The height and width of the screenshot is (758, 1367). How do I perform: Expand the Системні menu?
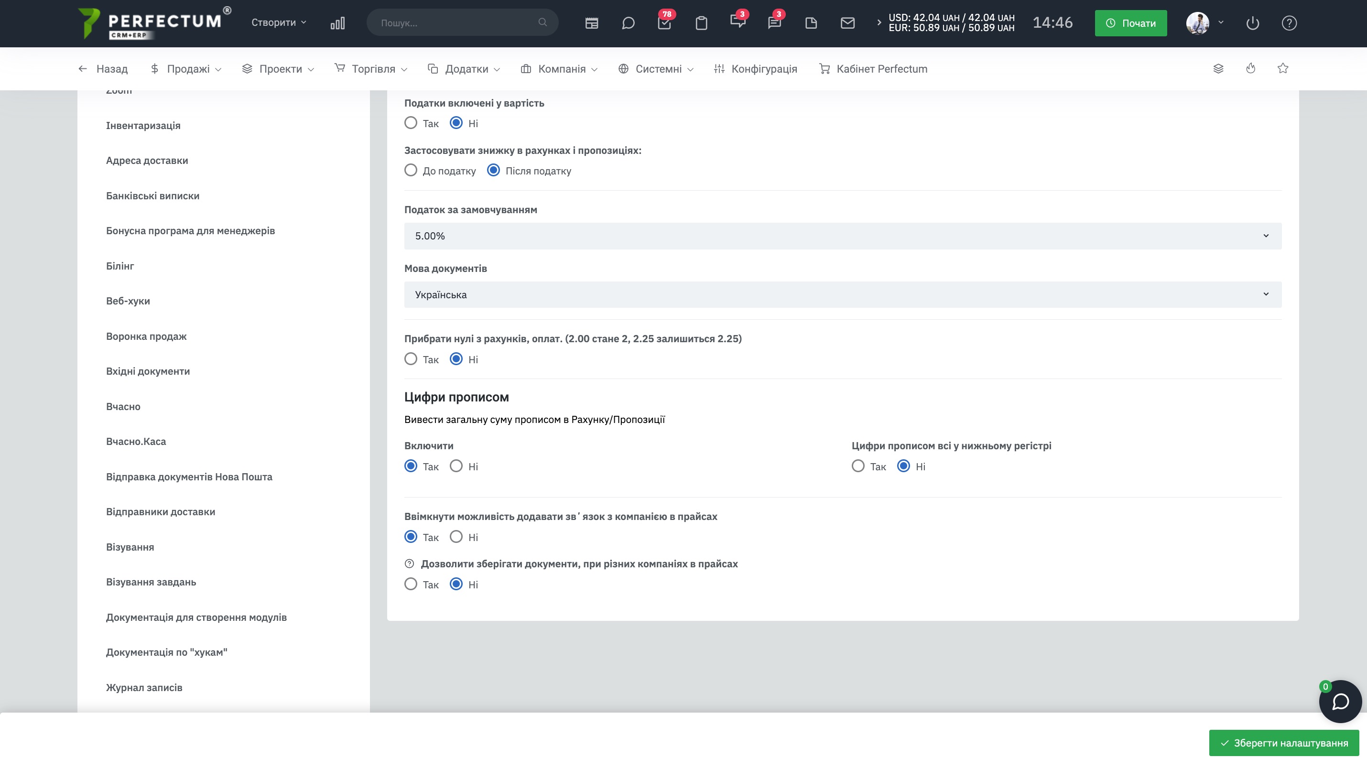656,68
